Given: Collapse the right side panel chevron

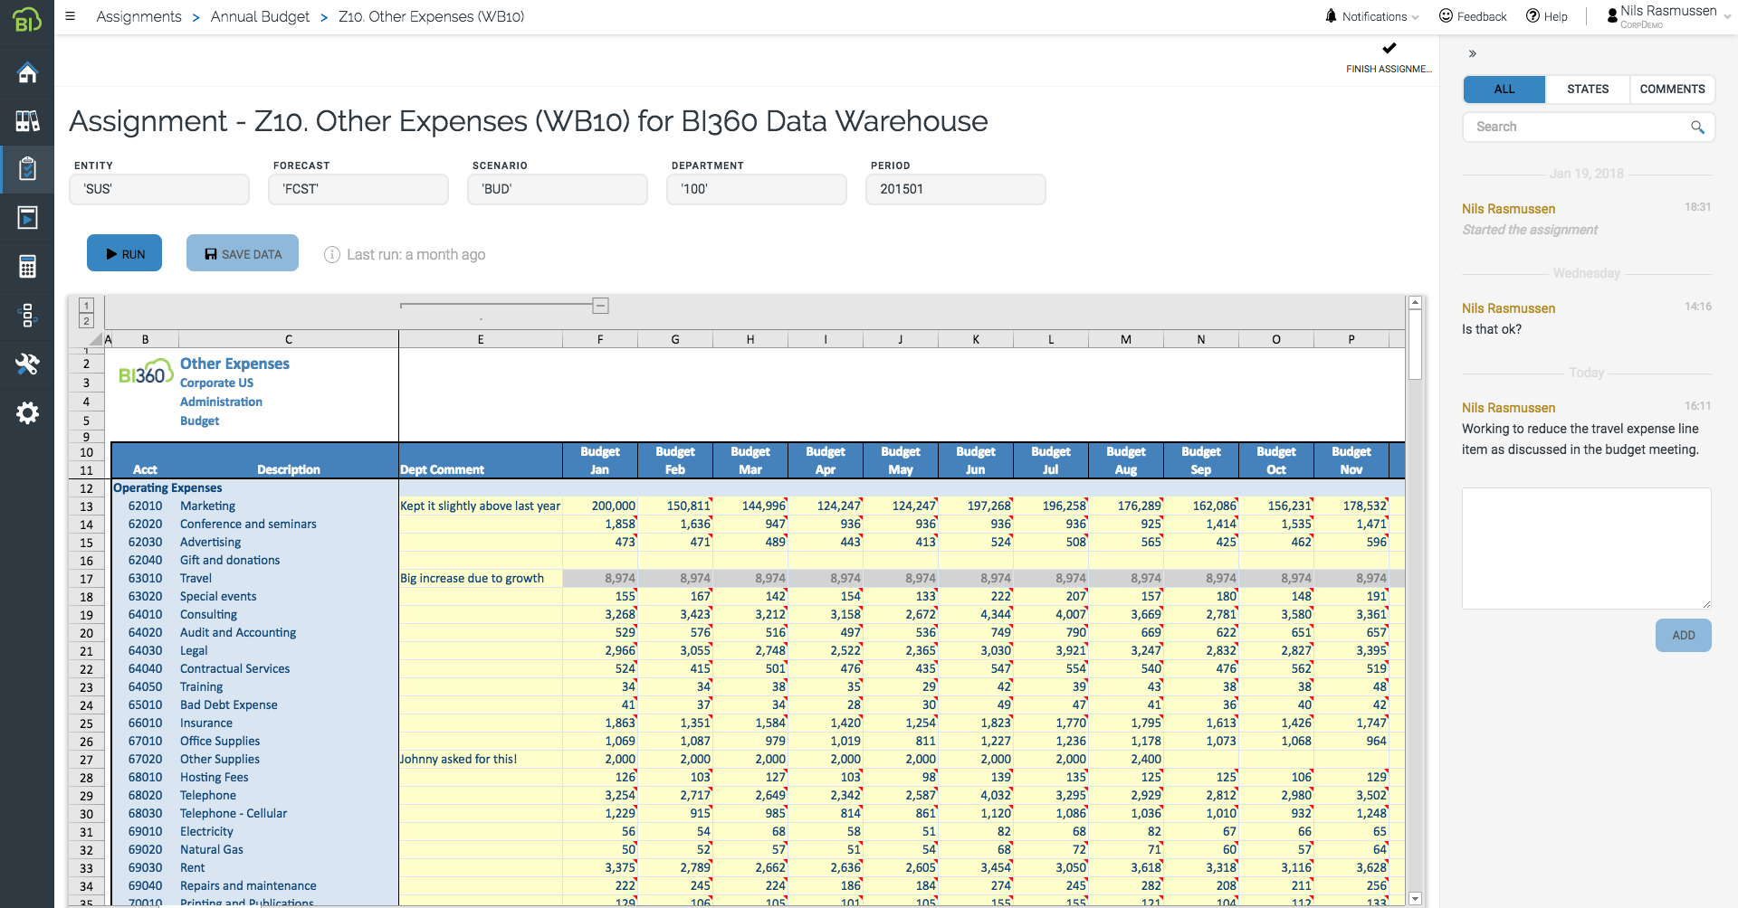Looking at the screenshot, I should click(x=1473, y=53).
